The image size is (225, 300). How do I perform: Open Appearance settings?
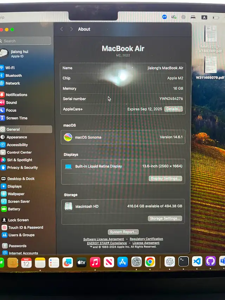[14, 137]
